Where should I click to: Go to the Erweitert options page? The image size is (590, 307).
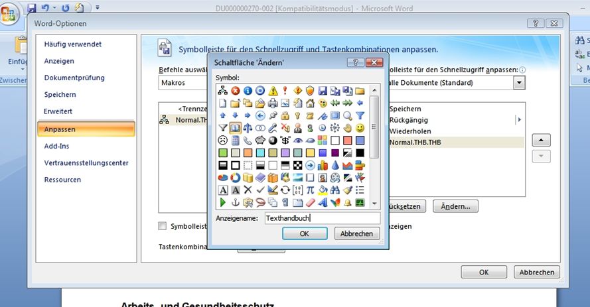pyautogui.click(x=58, y=111)
